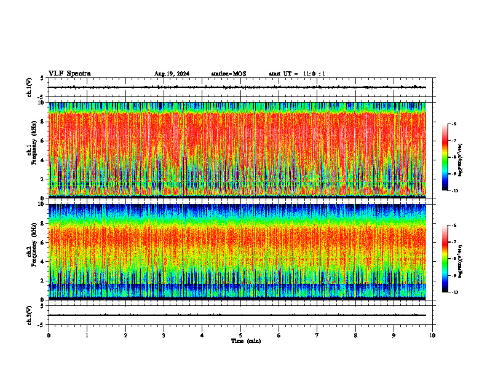Click the ch.1 voltage waveform trace
The image size is (487, 376).
(x=237, y=87)
